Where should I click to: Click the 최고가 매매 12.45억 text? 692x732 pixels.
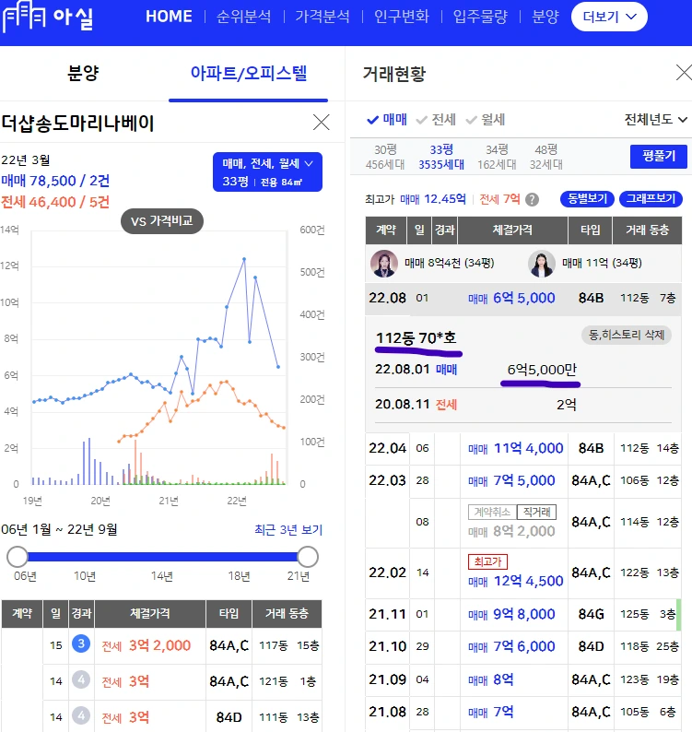tap(416, 199)
